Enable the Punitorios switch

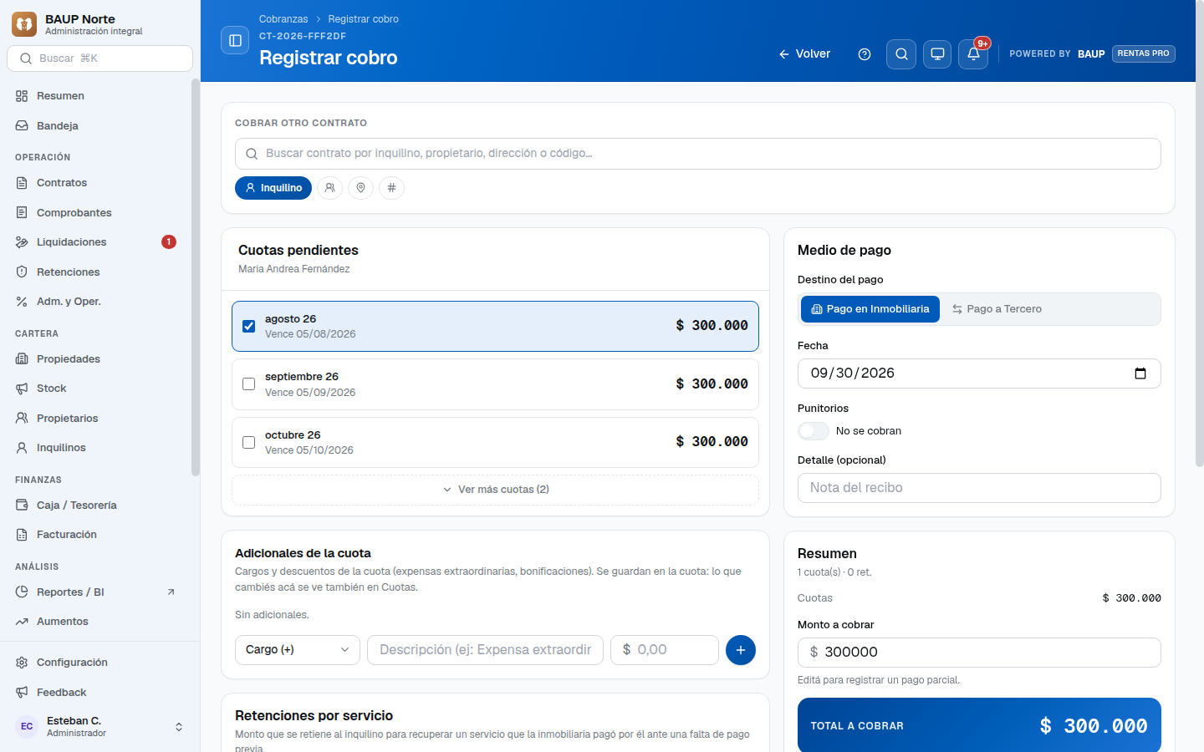814,431
